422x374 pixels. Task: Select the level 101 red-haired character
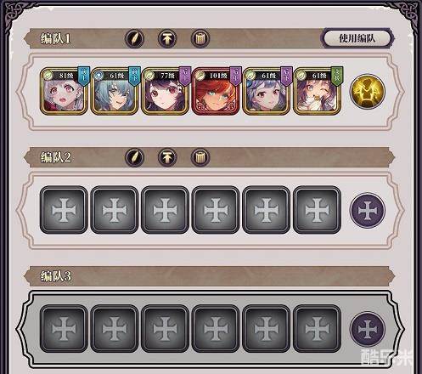tap(216, 91)
